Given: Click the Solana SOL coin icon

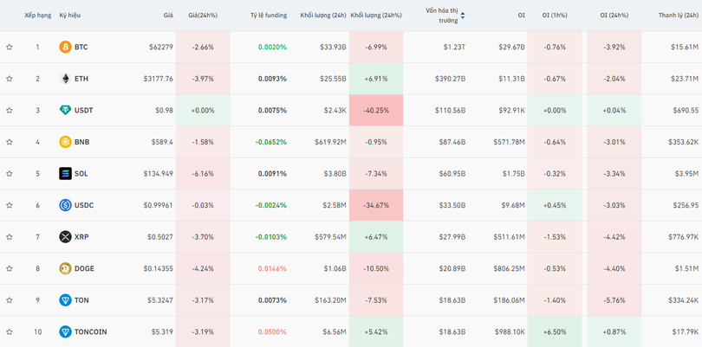Looking at the screenshot, I should coord(65,173).
